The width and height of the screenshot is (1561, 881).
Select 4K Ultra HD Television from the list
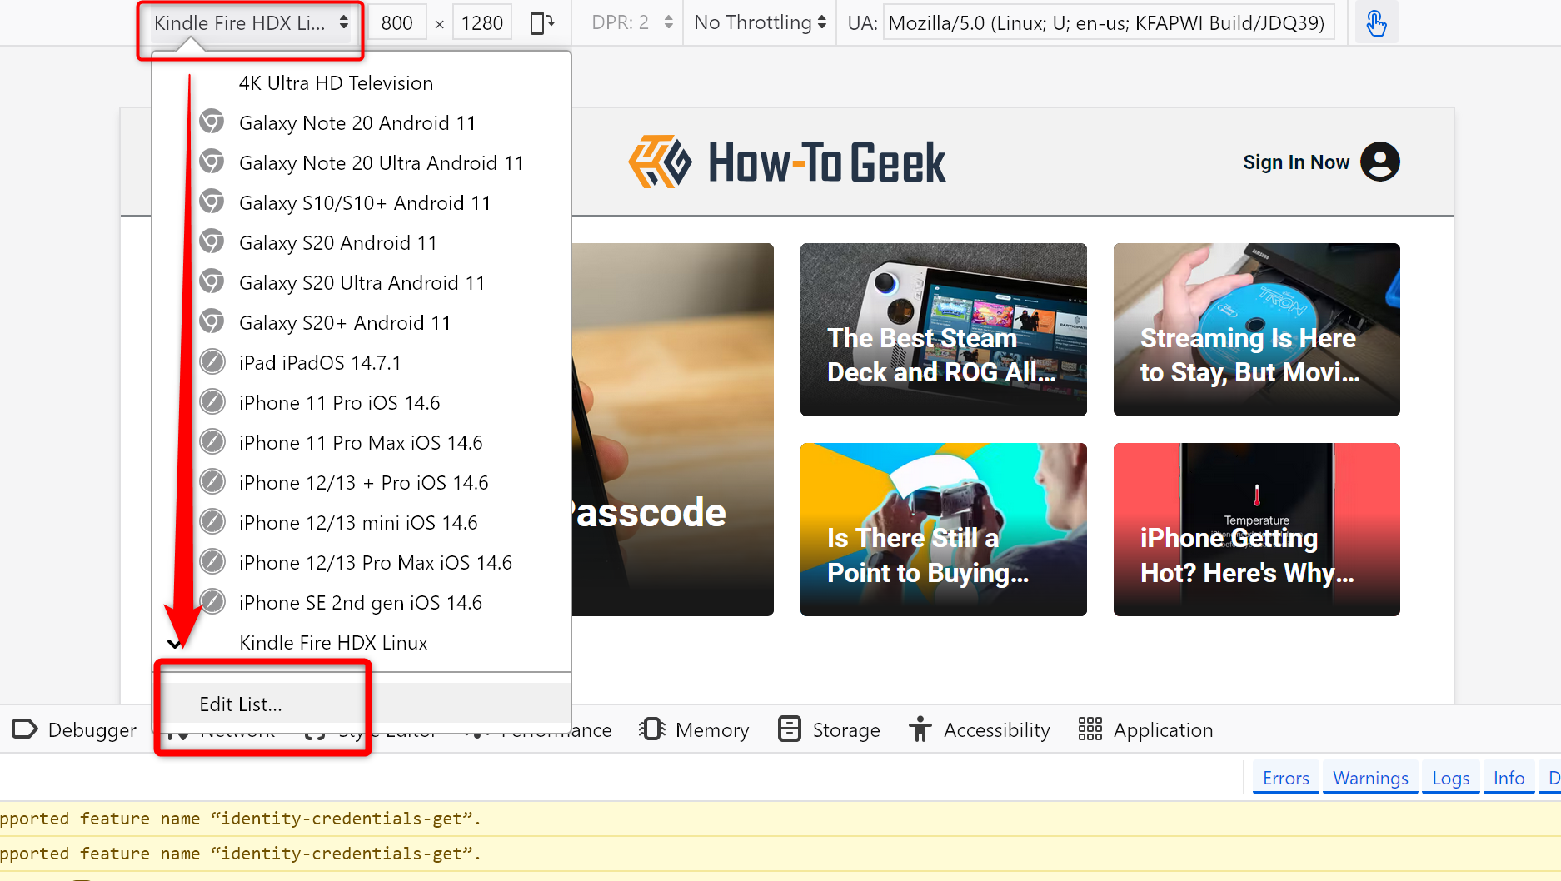[362, 83]
